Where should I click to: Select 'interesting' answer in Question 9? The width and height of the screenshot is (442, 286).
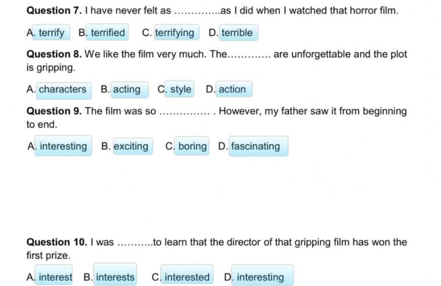click(63, 146)
